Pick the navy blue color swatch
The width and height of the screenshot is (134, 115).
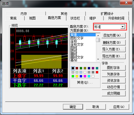(89, 68)
